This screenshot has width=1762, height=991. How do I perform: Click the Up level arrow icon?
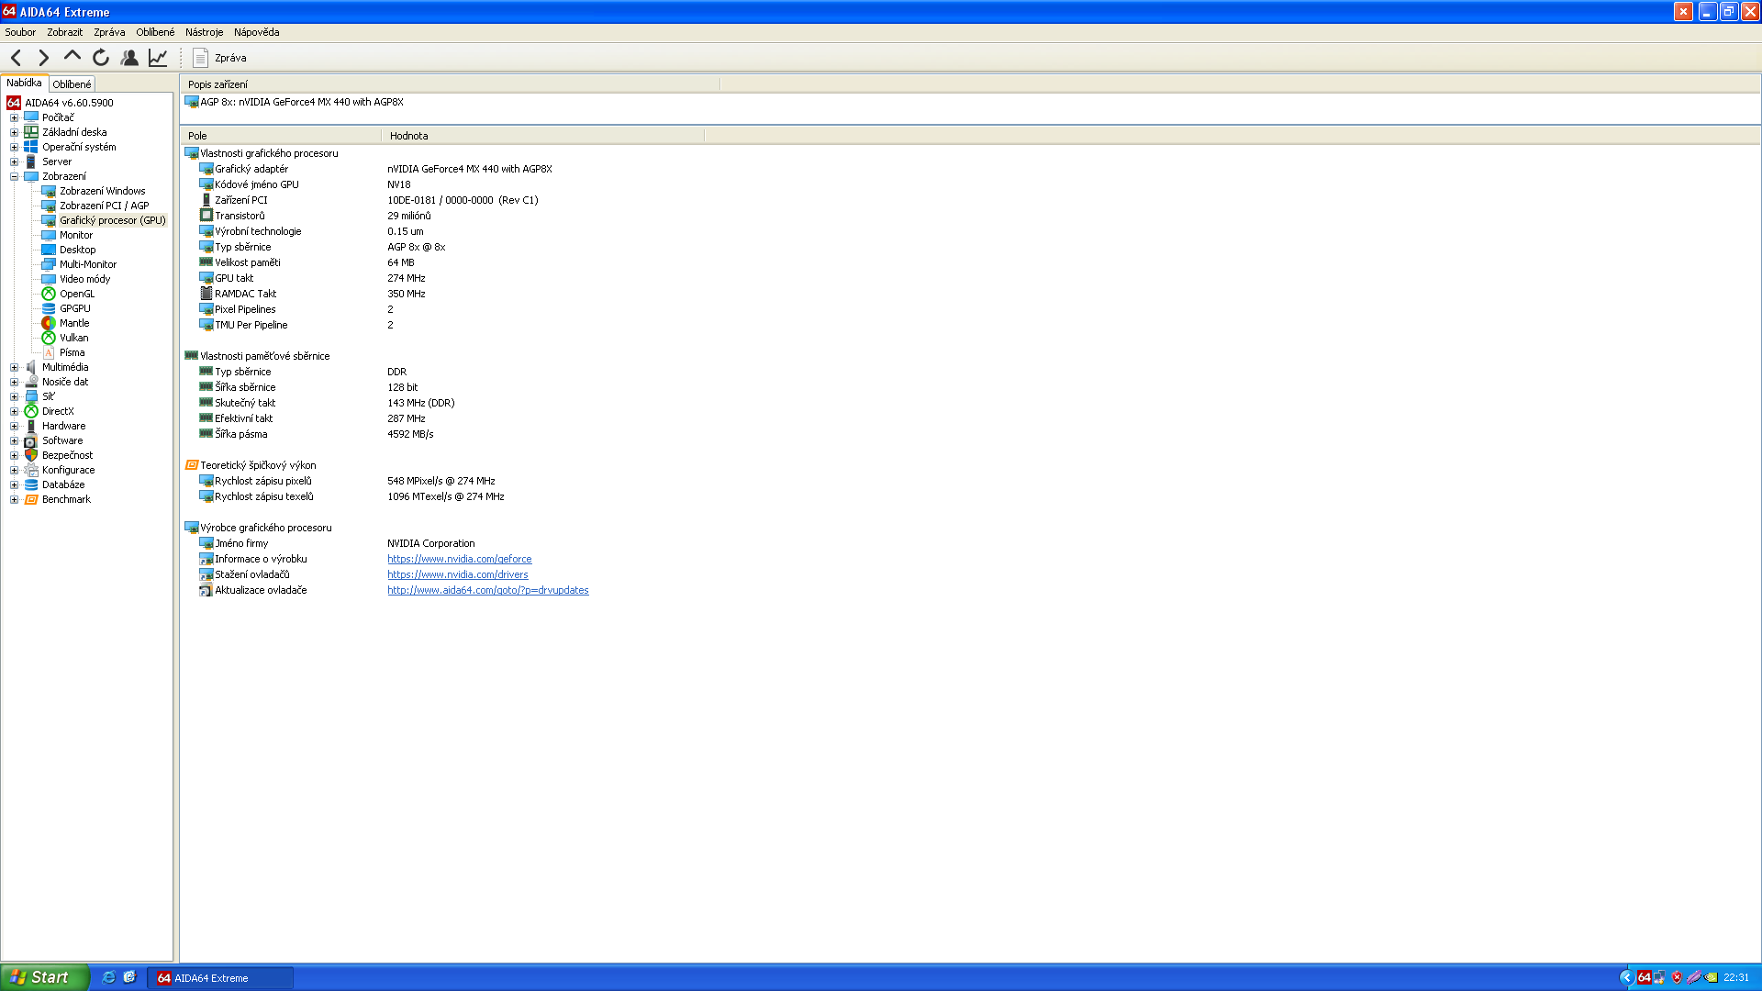[x=72, y=57]
